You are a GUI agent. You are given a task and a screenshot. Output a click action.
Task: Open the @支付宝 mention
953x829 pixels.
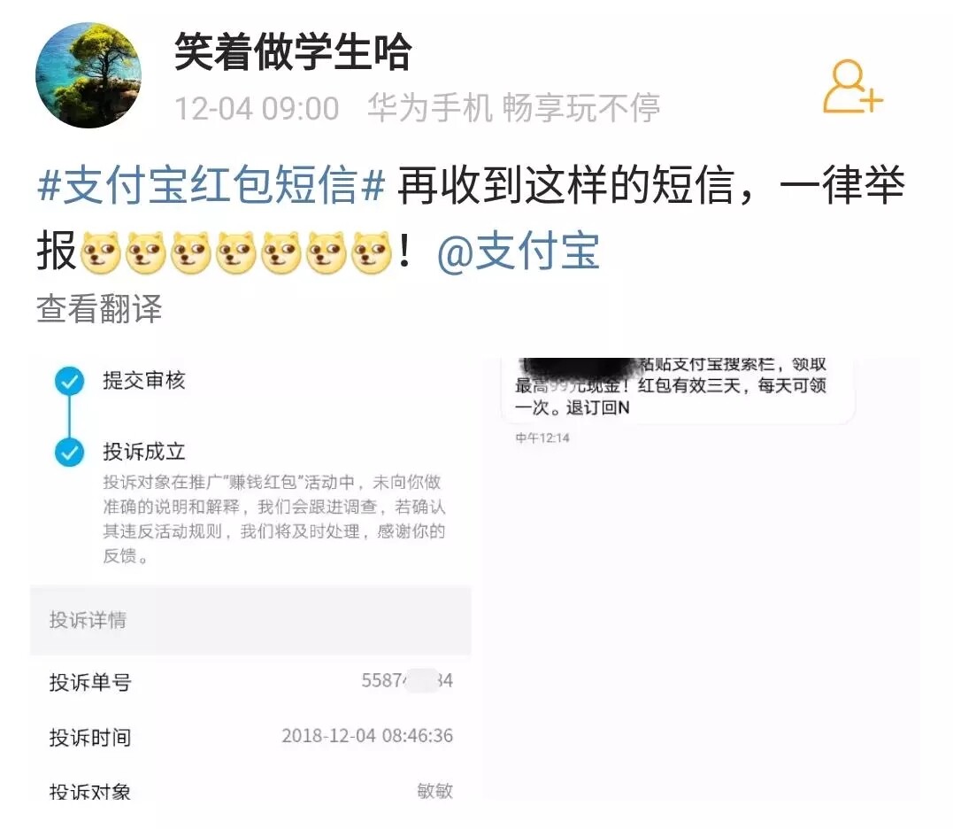[519, 252]
